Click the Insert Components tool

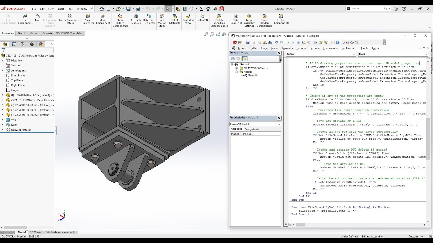(x=25, y=20)
